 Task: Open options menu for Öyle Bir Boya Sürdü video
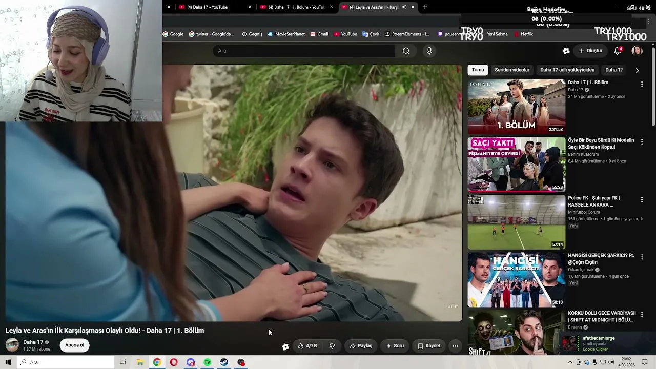tap(642, 142)
